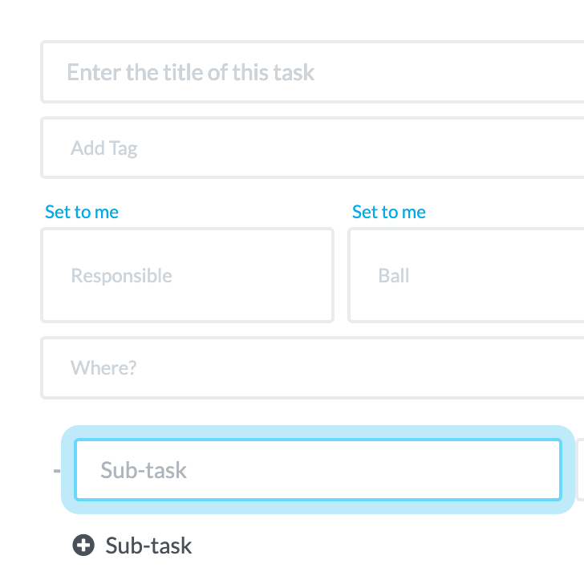Remove the sub-task using the dash icon
Image resolution: width=584 pixels, height=584 pixels.
click(x=57, y=471)
